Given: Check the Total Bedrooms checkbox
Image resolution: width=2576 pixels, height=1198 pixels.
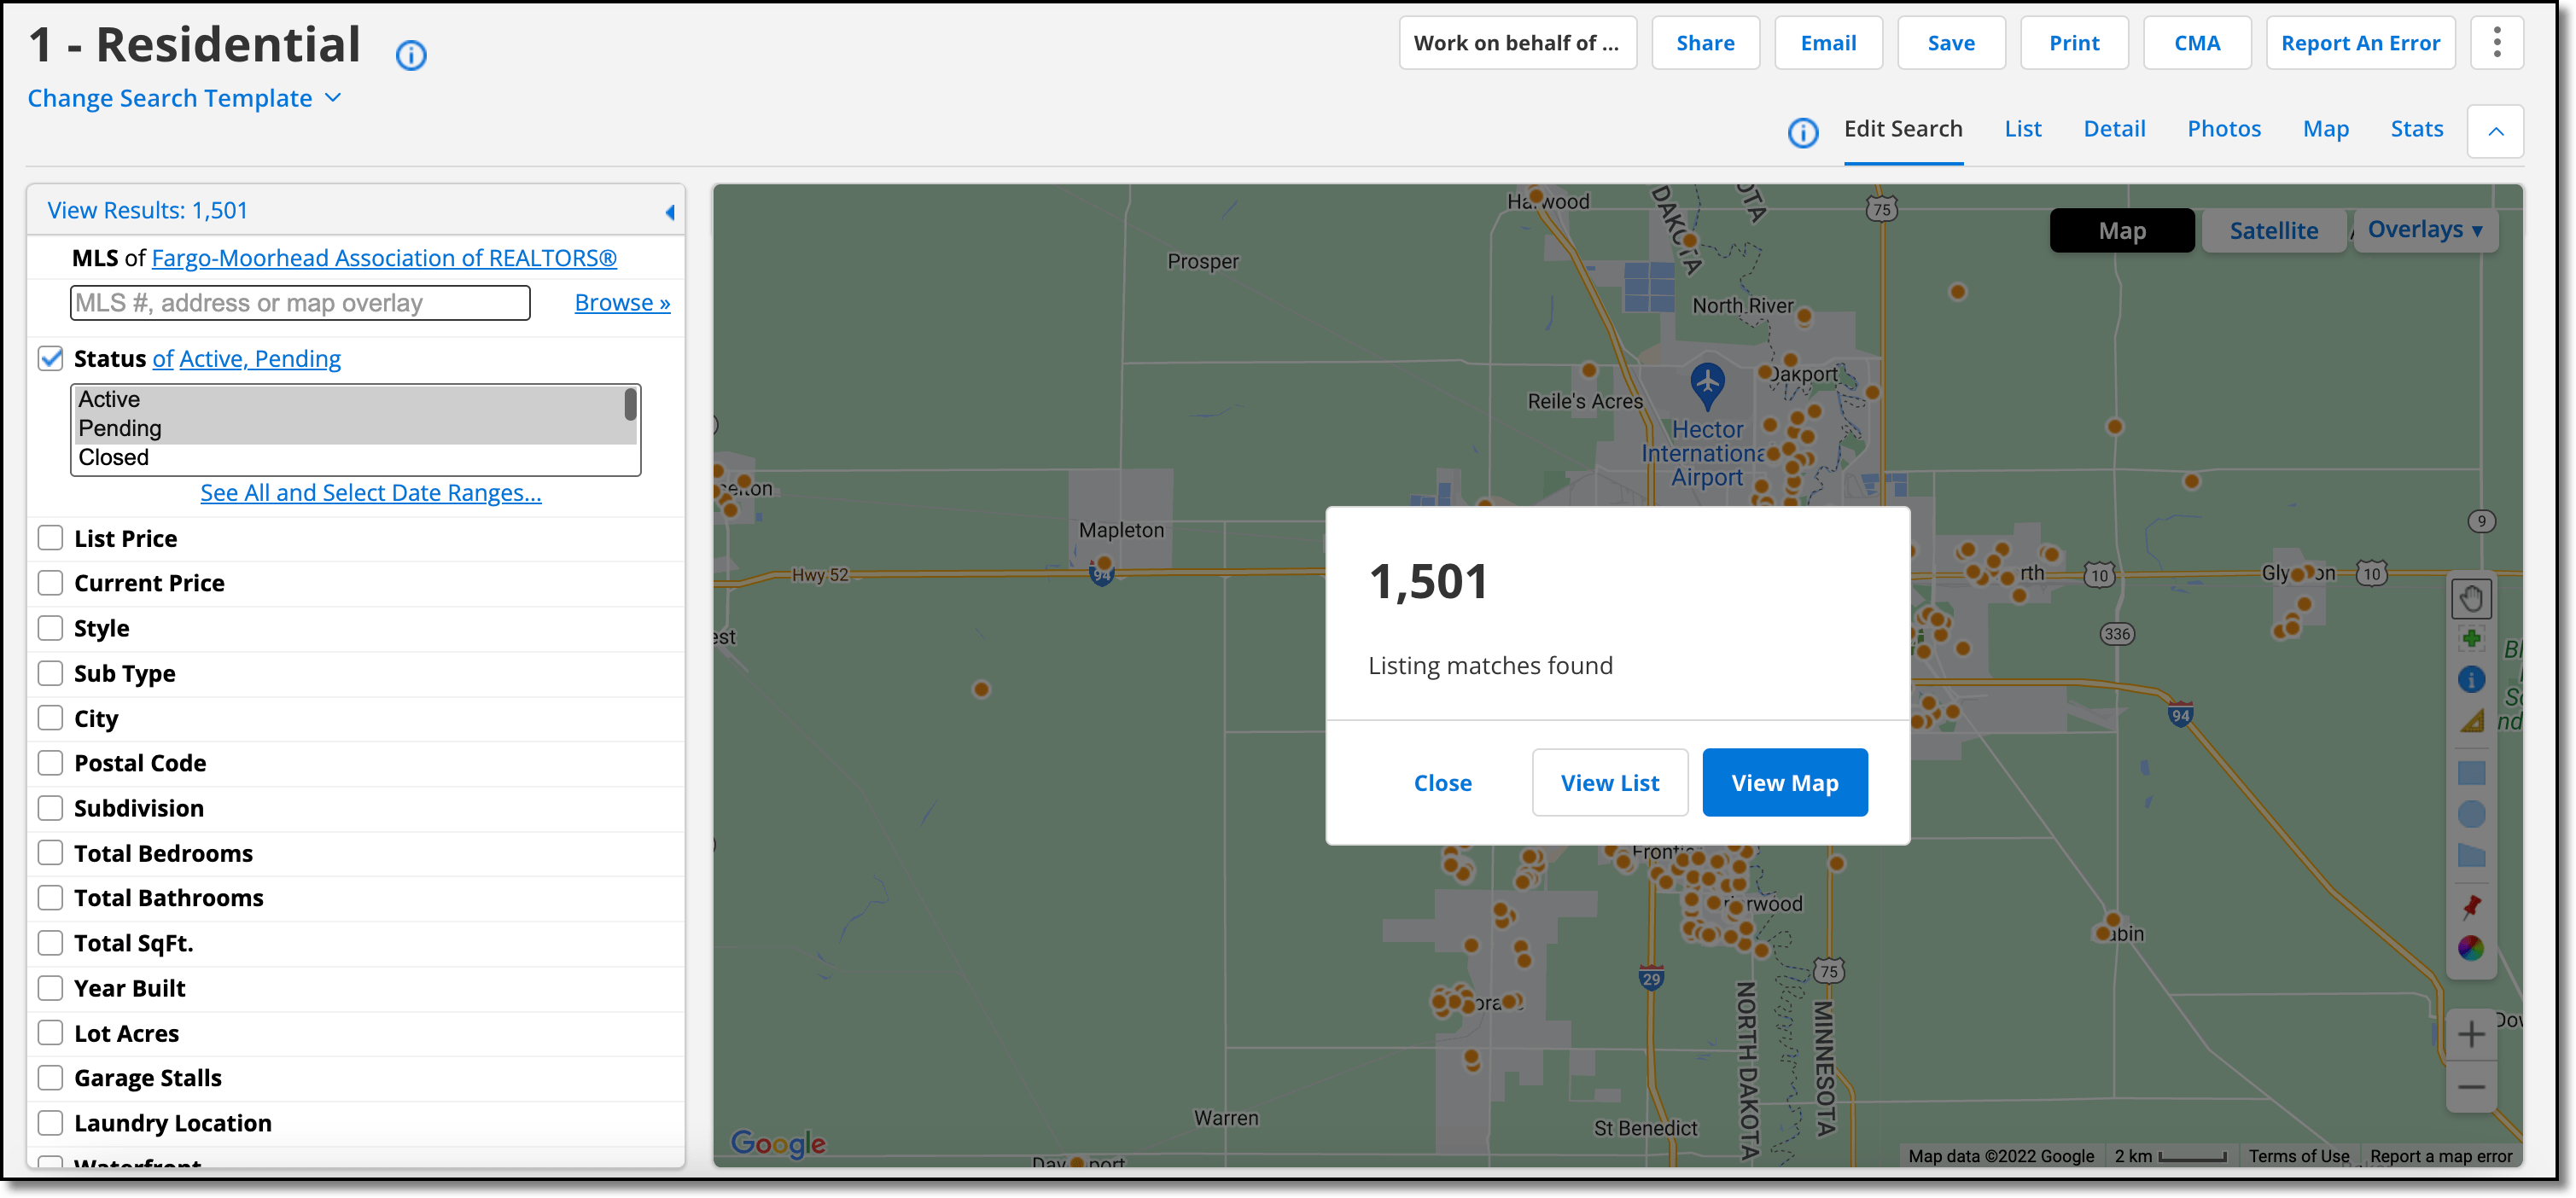Looking at the screenshot, I should pyautogui.click(x=50, y=853).
